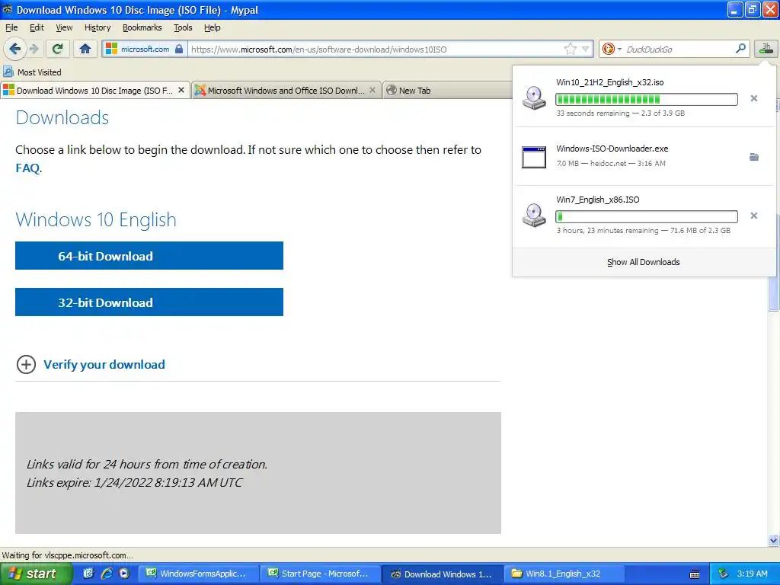
Task: Close the Download Windows 10 Disc Image tab
Action: [181, 90]
